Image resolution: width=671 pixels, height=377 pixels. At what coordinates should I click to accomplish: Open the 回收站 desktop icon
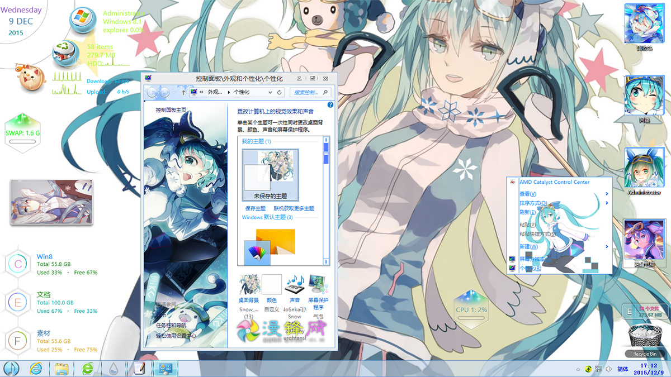[x=644, y=28]
